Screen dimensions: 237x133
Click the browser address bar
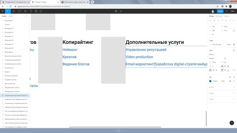[115, 6]
